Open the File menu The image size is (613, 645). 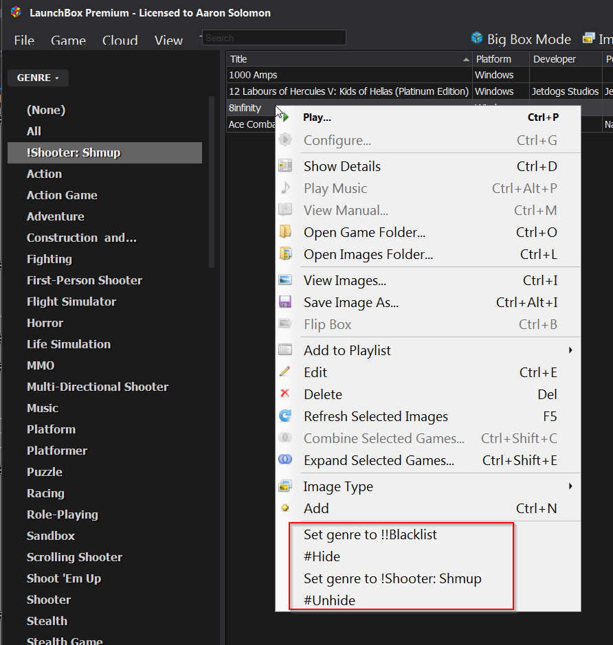click(x=24, y=41)
